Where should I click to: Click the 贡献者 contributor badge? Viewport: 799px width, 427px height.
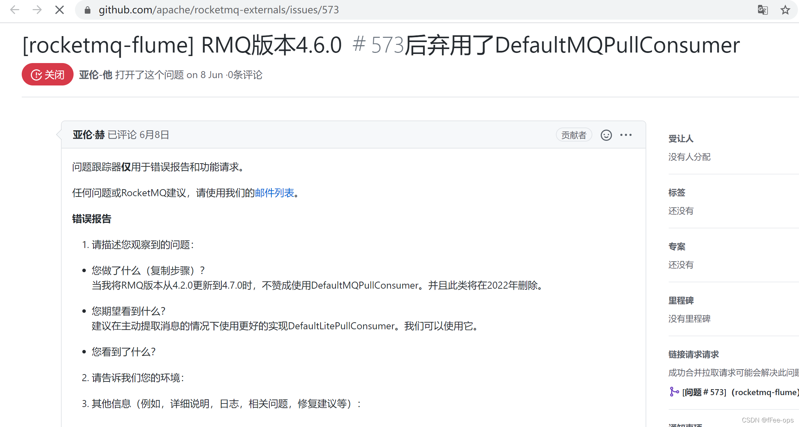pyautogui.click(x=574, y=135)
